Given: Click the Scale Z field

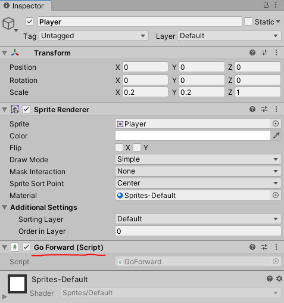Looking at the screenshot, I should coord(258,92).
